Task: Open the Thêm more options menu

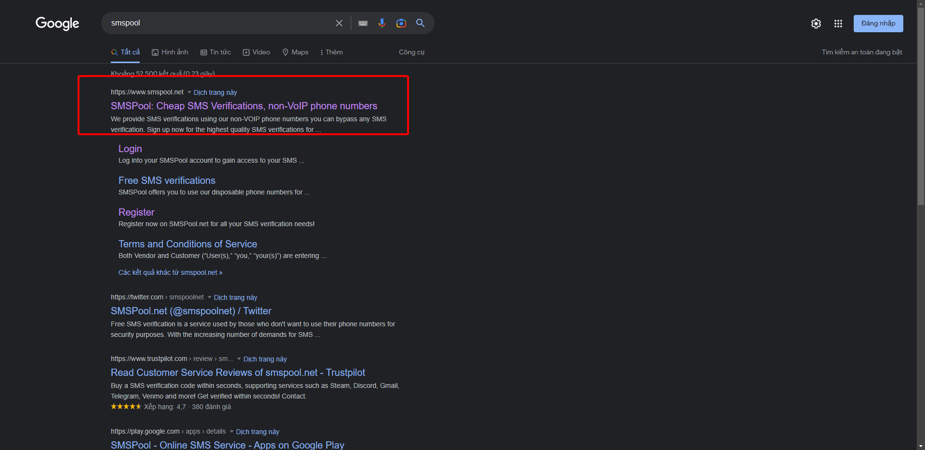Action: (x=331, y=52)
